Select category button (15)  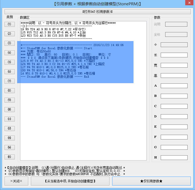click(x=9, y=157)
